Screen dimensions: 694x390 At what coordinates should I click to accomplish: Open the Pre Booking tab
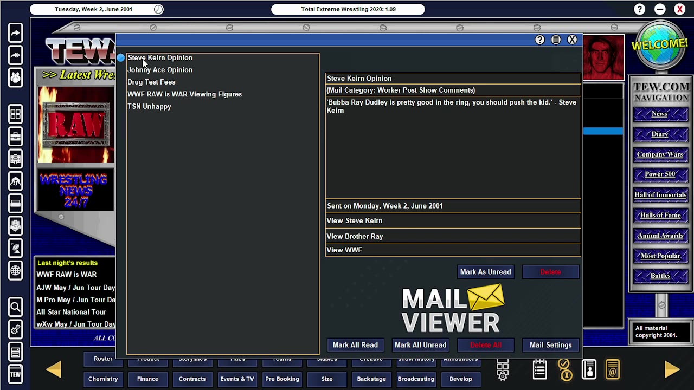pyautogui.click(x=282, y=379)
